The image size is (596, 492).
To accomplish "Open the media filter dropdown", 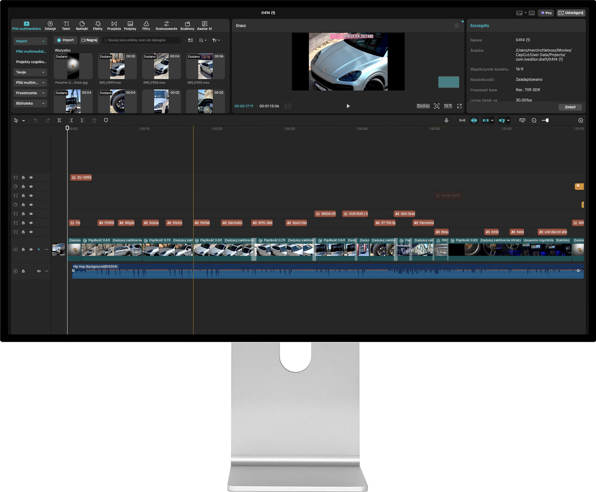I will [x=216, y=40].
